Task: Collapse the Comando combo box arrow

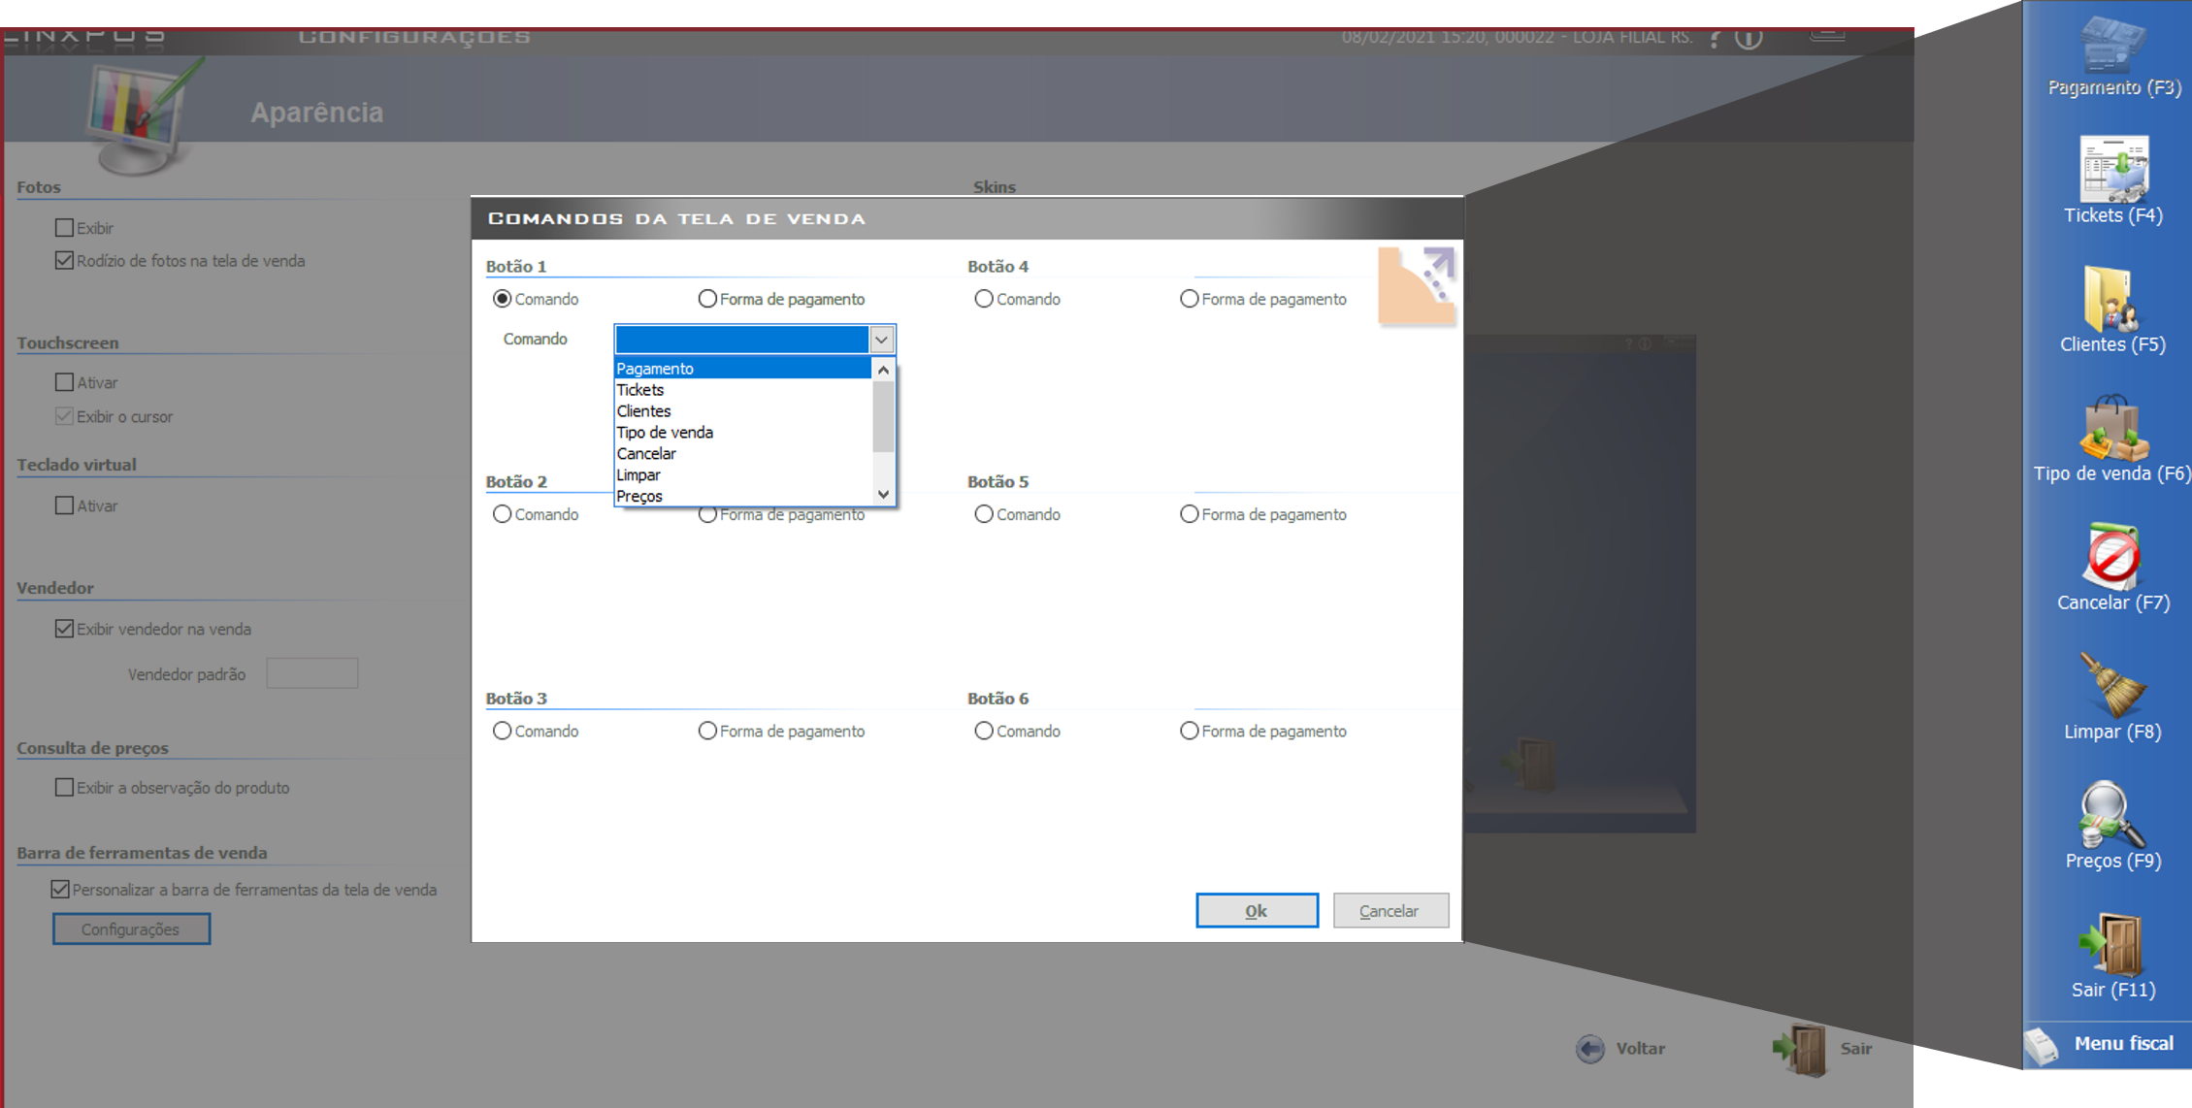Action: pos(881,340)
